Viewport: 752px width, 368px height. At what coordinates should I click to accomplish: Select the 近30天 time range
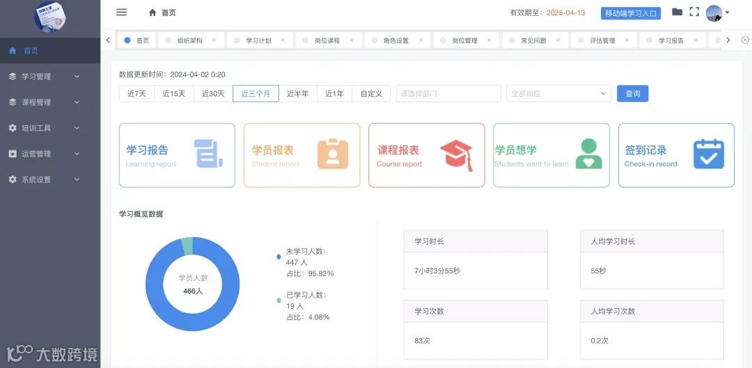(213, 94)
